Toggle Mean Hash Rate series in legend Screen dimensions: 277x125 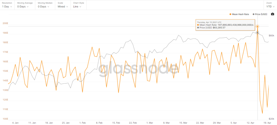[x=239, y=14]
